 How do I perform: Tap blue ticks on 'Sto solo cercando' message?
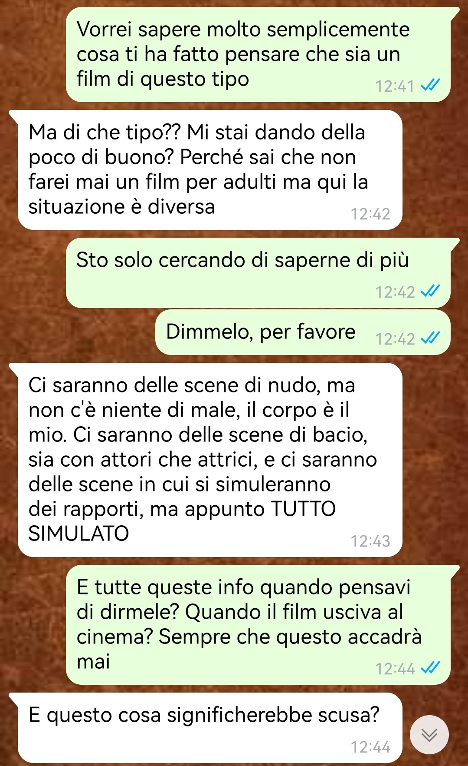pyautogui.click(x=431, y=291)
